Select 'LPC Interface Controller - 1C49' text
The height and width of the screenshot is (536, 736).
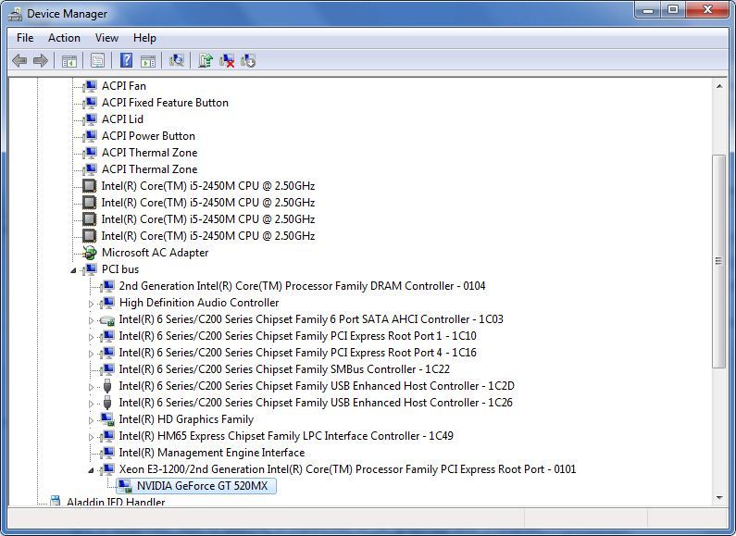(x=379, y=436)
